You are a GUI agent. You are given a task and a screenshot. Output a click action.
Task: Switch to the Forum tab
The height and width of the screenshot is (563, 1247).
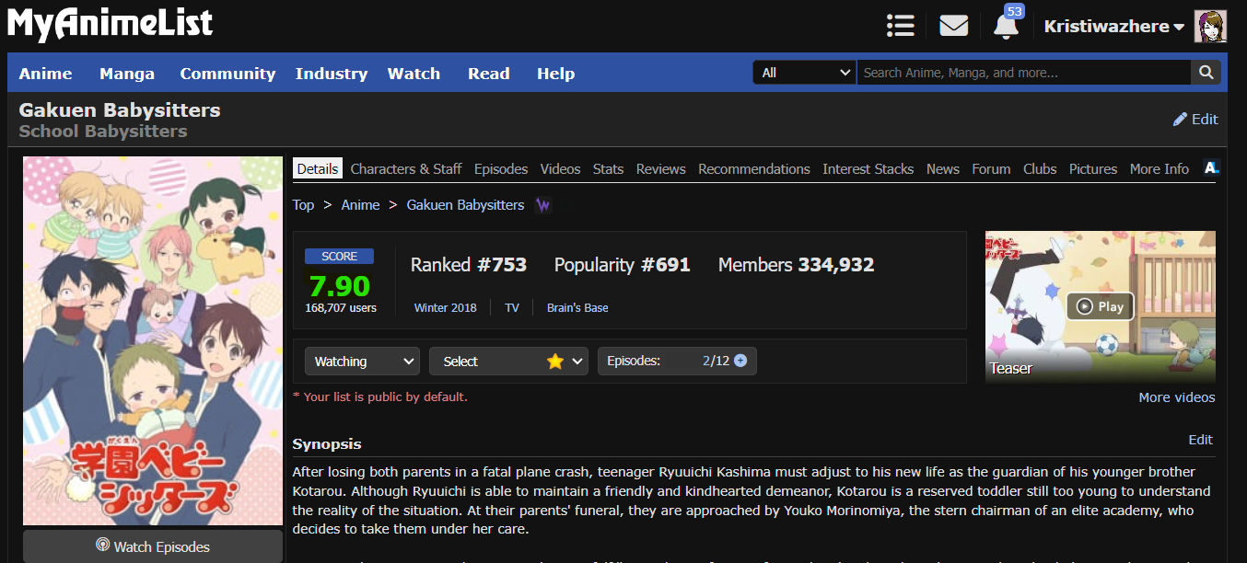[991, 168]
